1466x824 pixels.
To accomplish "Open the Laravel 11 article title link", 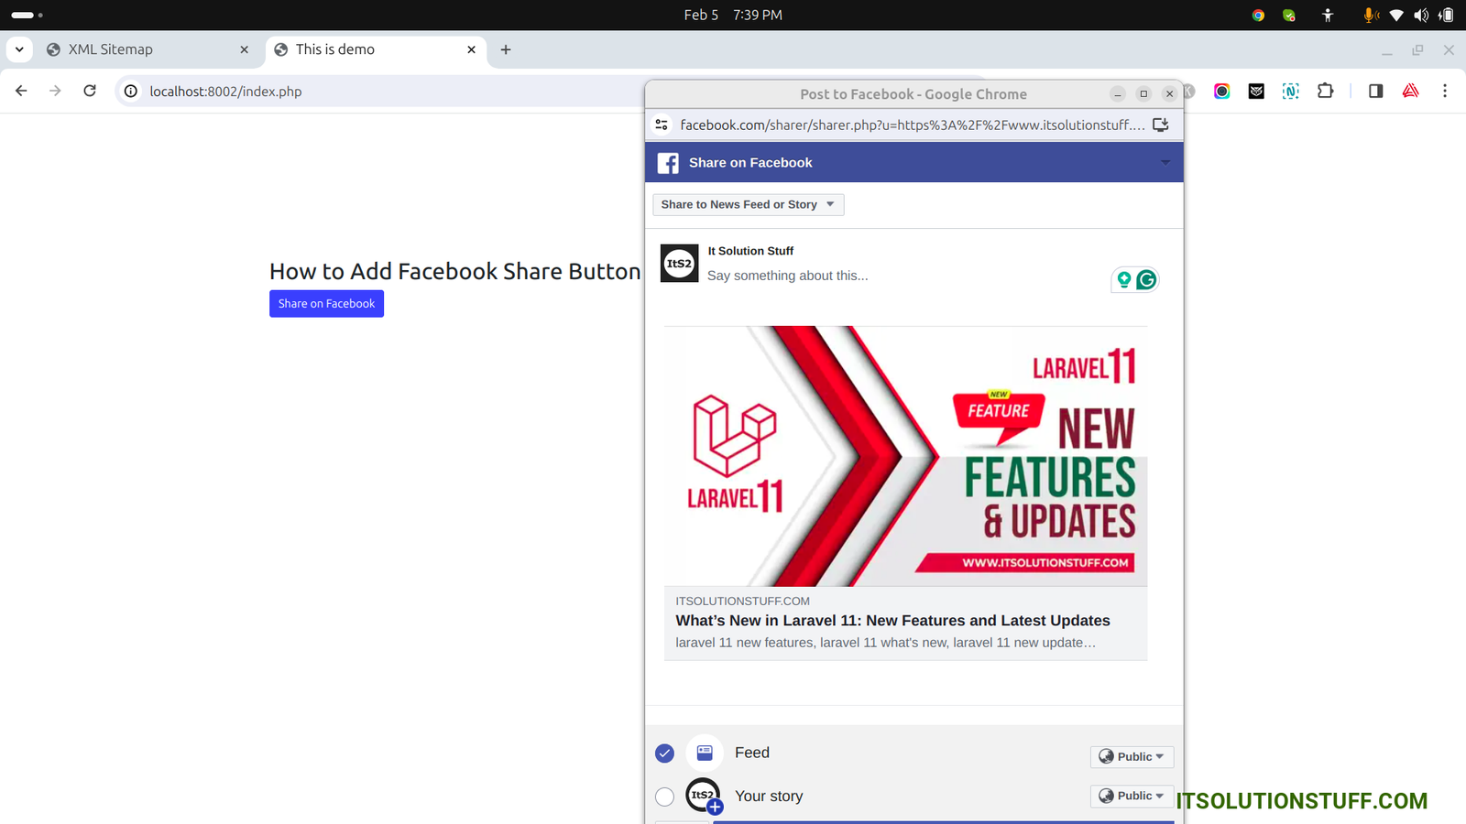I will click(892, 621).
